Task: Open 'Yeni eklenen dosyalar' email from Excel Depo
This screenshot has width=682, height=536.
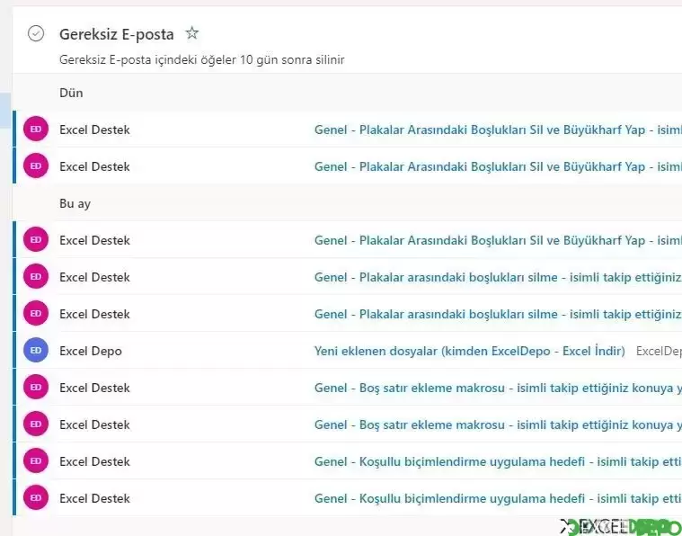Action: point(348,351)
